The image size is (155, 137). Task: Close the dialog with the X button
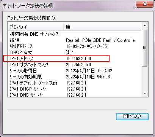click(145, 4)
